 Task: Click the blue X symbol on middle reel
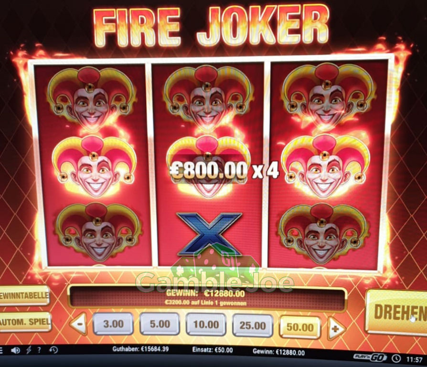[209, 234]
